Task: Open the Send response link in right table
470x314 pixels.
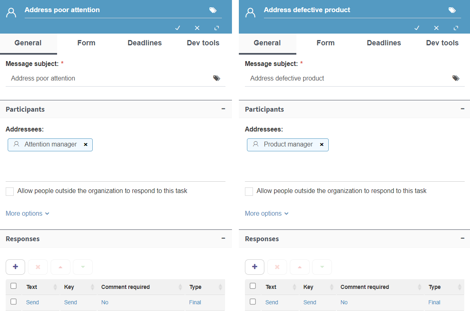Action: click(x=272, y=302)
